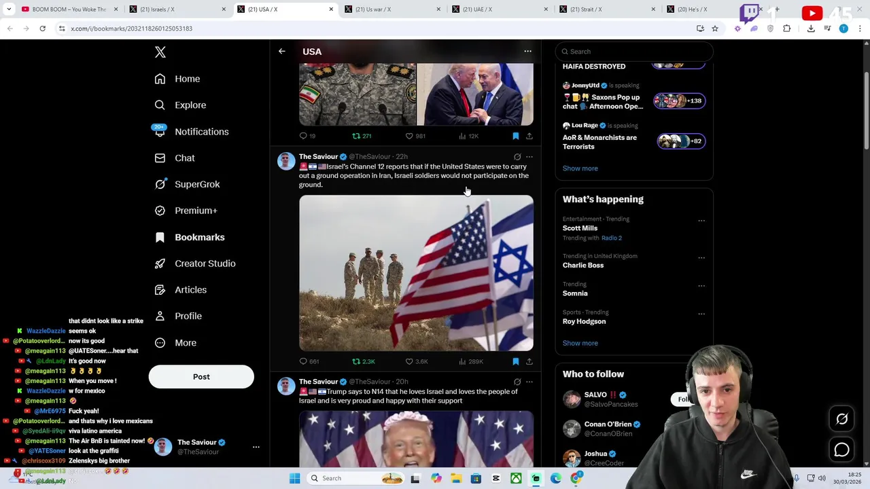Open browser downloads icon
Image resolution: width=870 pixels, height=489 pixels.
811,29
